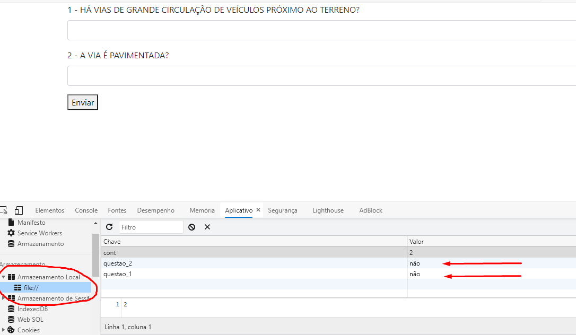Switch to the Console tab
Screen dimensions: 576x335
tap(86, 210)
